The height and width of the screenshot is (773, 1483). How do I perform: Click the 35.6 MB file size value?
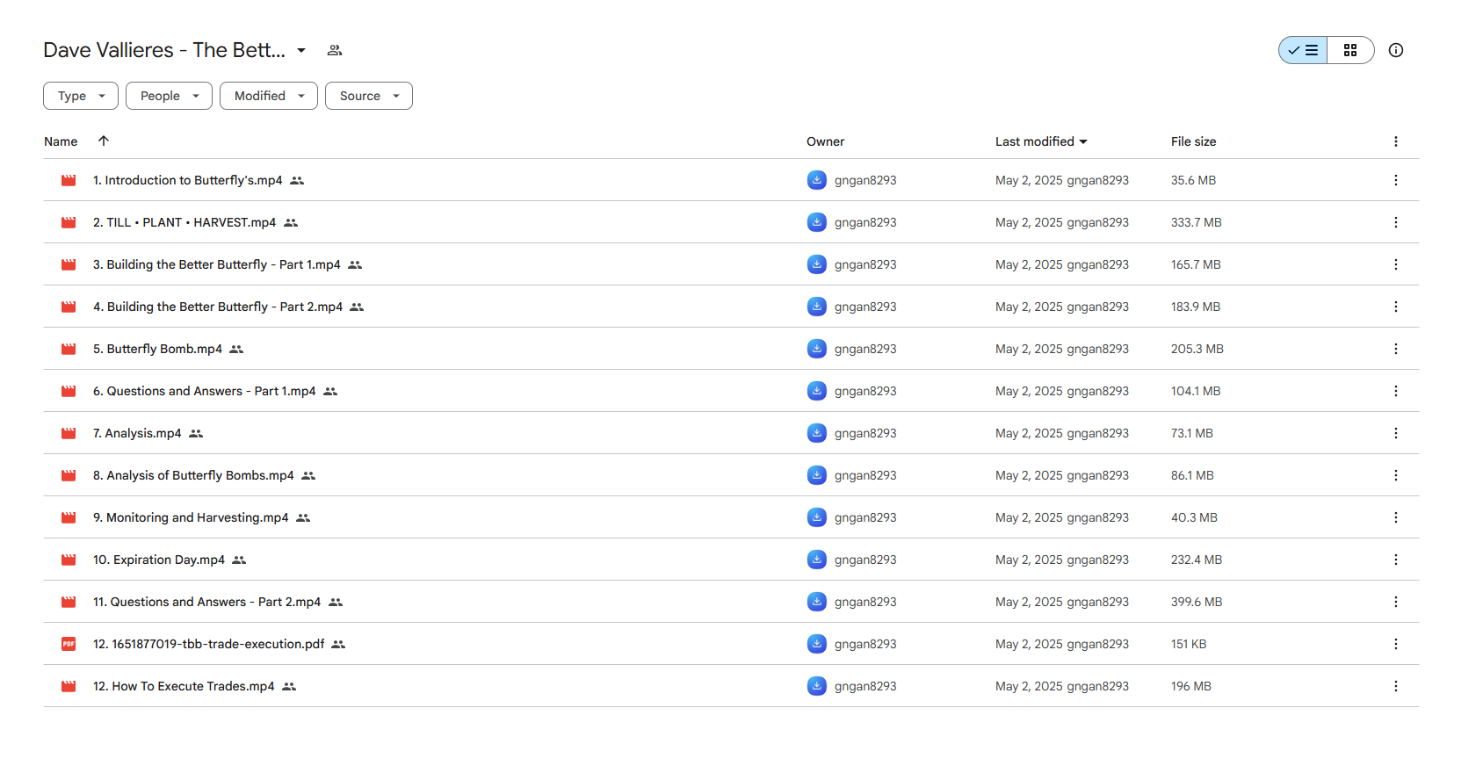point(1194,180)
